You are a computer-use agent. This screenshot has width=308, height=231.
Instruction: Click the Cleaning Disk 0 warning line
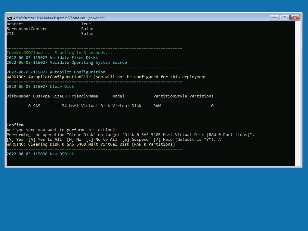[91, 144]
